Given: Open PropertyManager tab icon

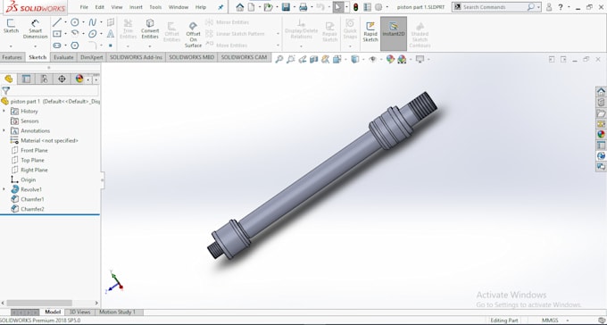Looking at the screenshot, I should 26,79.
